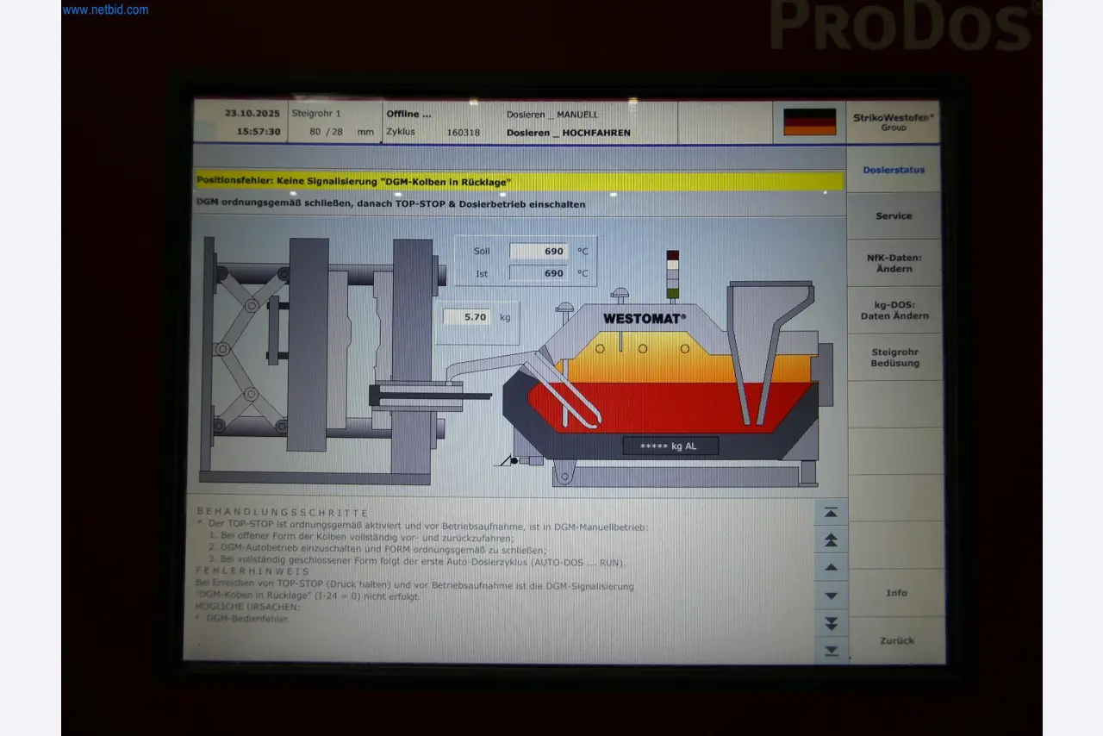Edit the Soll temperature 690 field
1103x736 pixels.
[539, 252]
